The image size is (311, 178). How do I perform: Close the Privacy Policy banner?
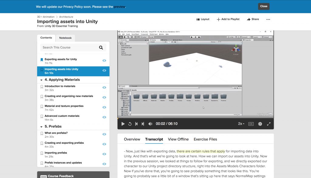(x=264, y=6)
